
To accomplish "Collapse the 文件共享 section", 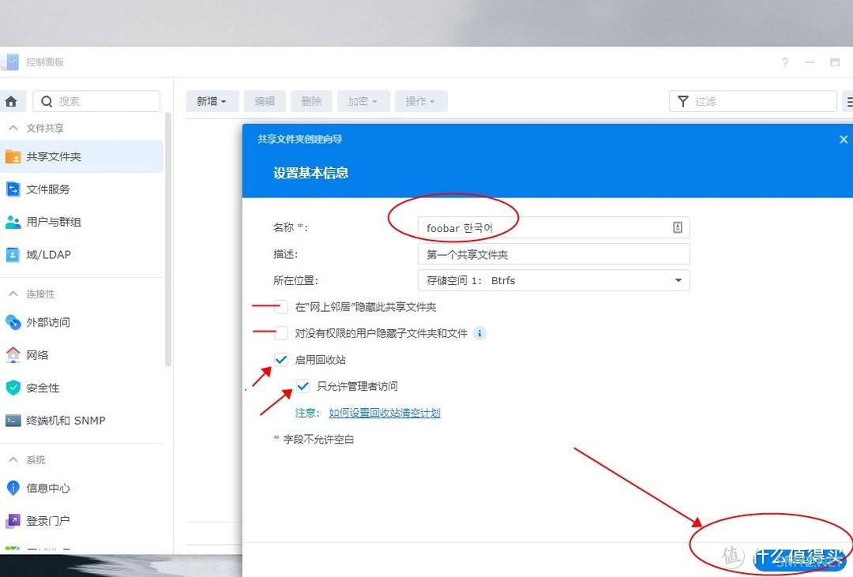I will tap(13, 129).
